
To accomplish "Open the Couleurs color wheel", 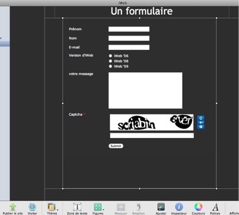I will [x=198, y=207].
